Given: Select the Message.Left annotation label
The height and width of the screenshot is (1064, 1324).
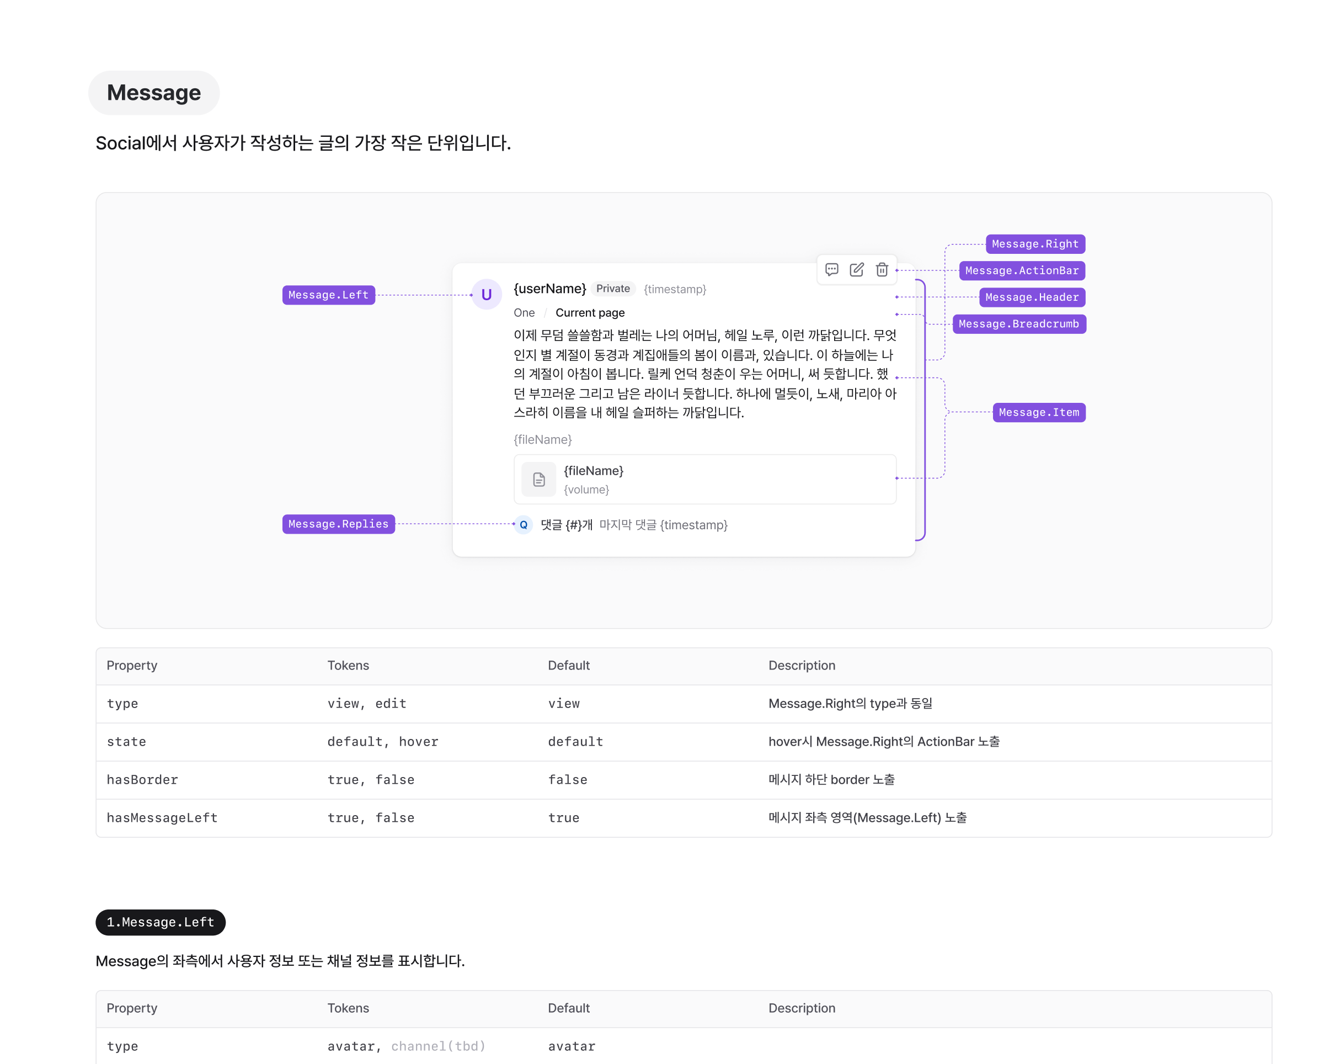Looking at the screenshot, I should click(x=329, y=295).
